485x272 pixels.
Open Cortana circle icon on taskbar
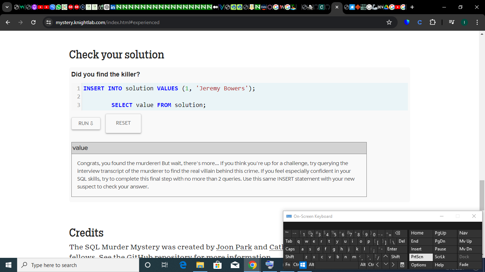[x=148, y=265]
